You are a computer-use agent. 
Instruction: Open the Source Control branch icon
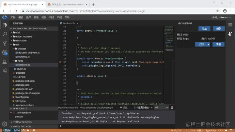point(5,43)
